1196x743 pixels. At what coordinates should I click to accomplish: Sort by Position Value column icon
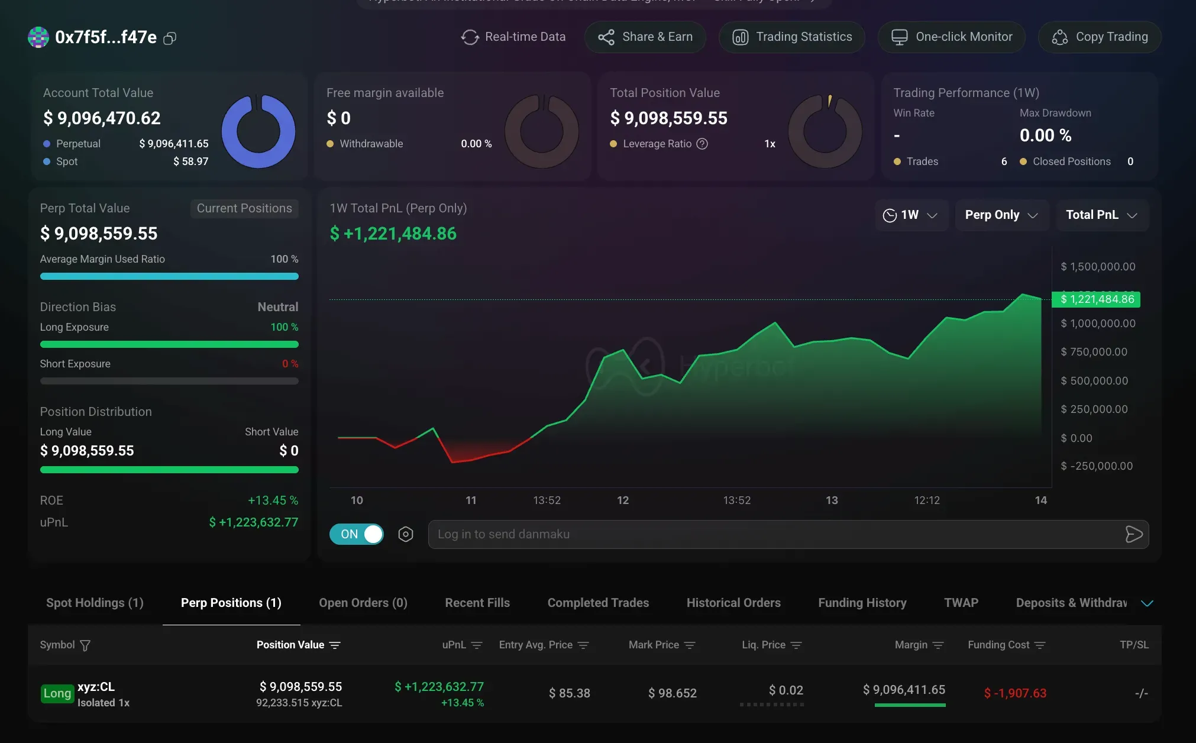pyautogui.click(x=335, y=645)
